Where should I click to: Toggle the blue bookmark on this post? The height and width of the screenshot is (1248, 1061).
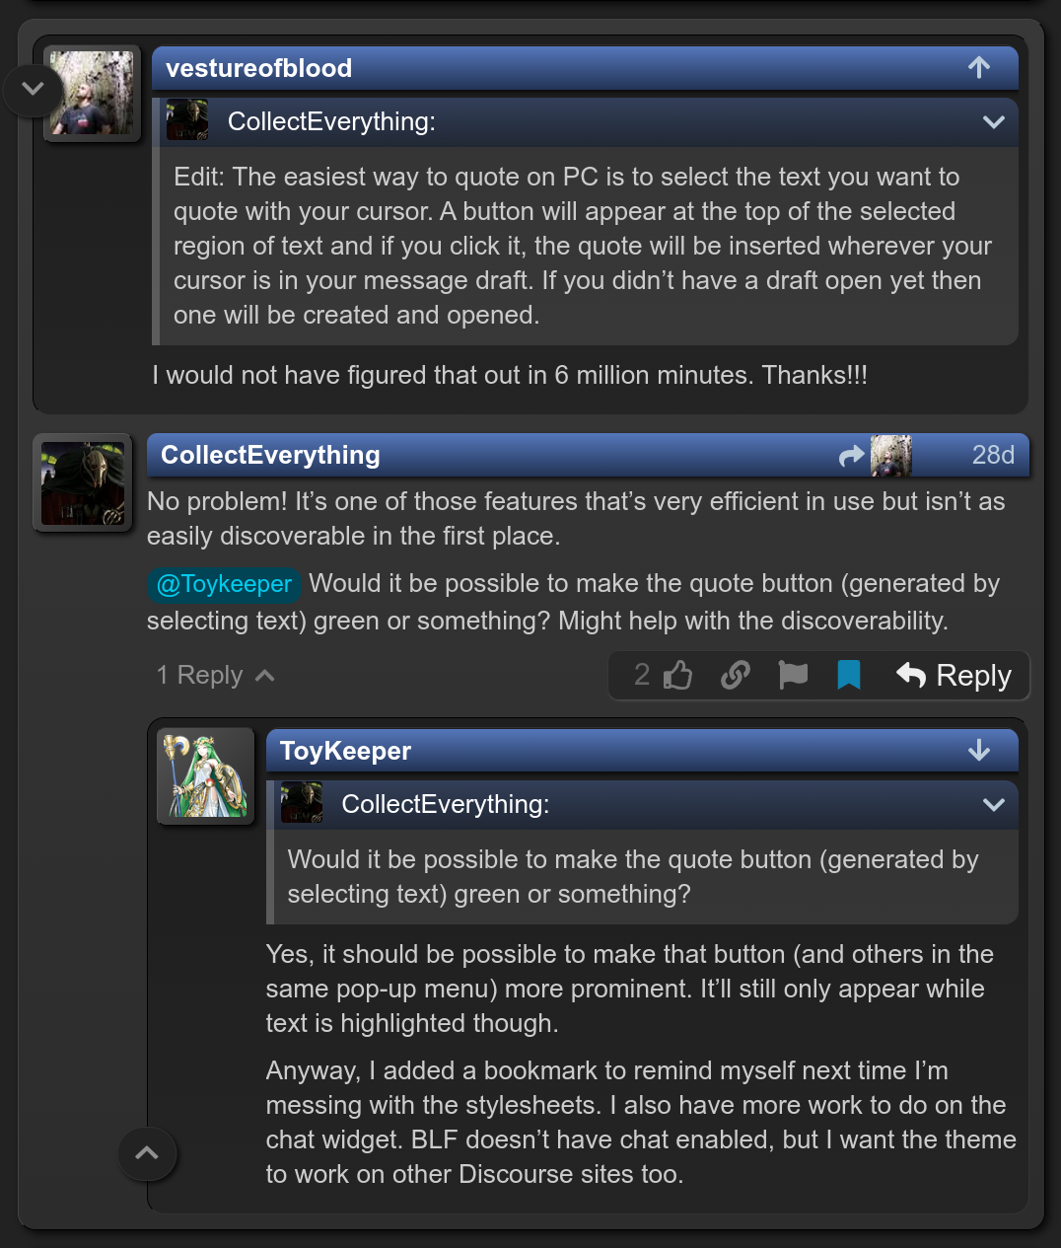tap(849, 675)
